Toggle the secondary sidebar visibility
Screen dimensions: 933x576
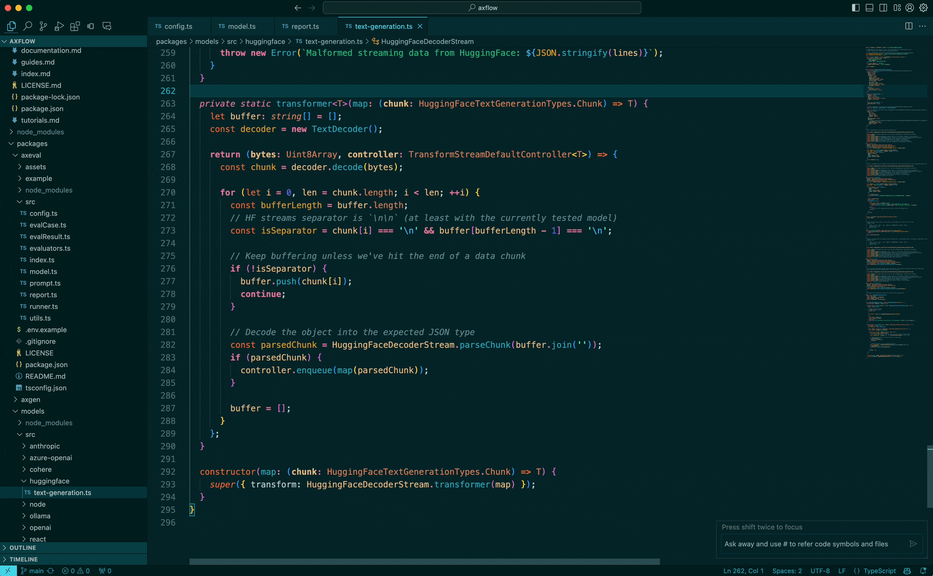point(883,8)
